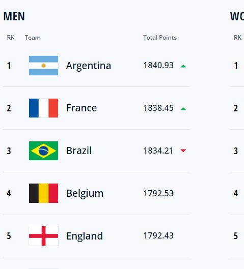Select Belgium's 1792.53 points value
Screen dimensions: 244x269
pyautogui.click(x=158, y=193)
